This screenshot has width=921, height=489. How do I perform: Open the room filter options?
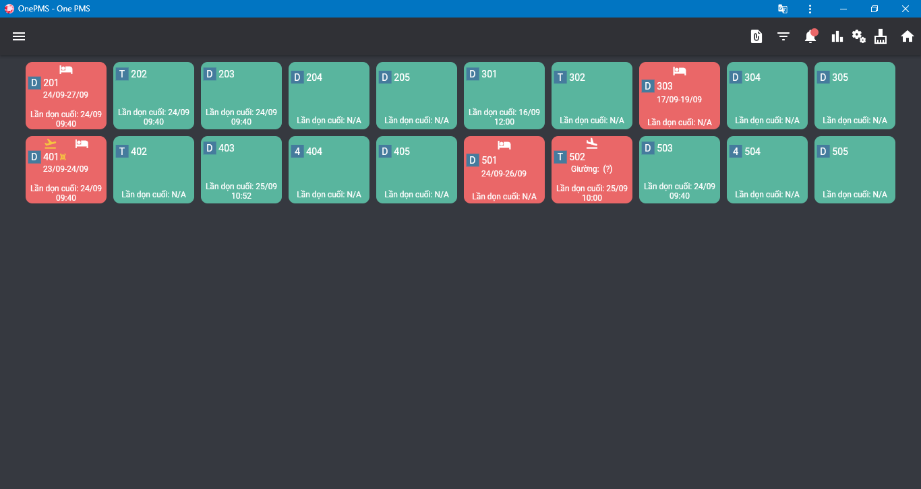[783, 36]
